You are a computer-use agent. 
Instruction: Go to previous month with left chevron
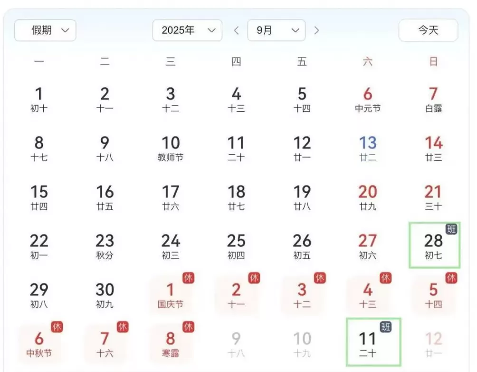[x=236, y=30]
